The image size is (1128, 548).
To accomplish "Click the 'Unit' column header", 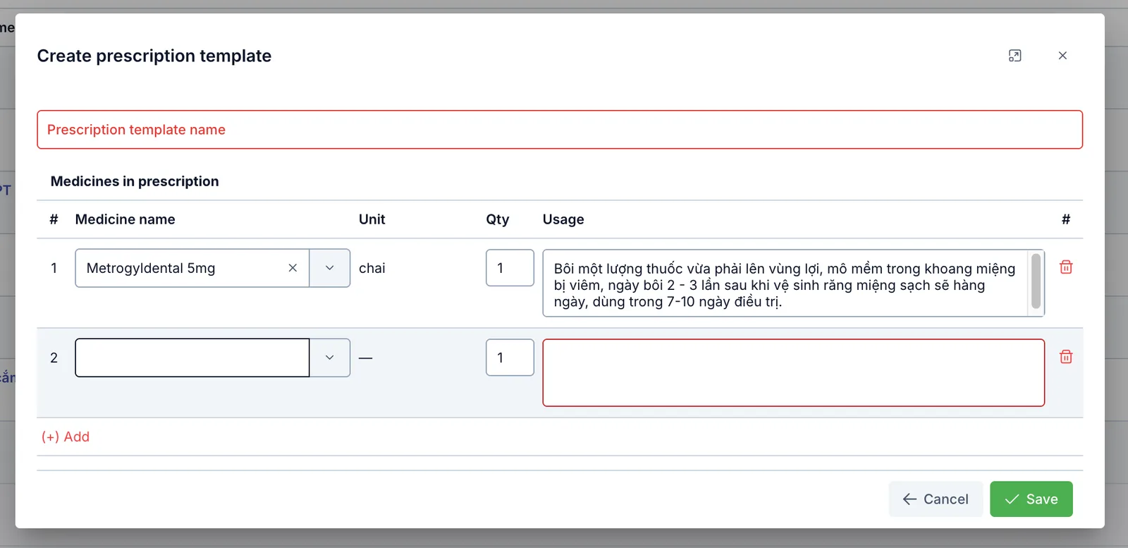I will pos(372,219).
